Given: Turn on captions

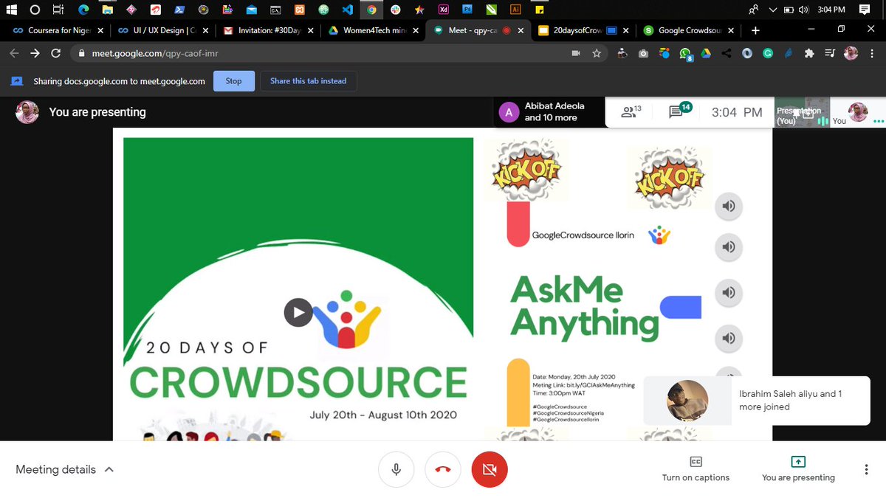Looking at the screenshot, I should click(696, 469).
